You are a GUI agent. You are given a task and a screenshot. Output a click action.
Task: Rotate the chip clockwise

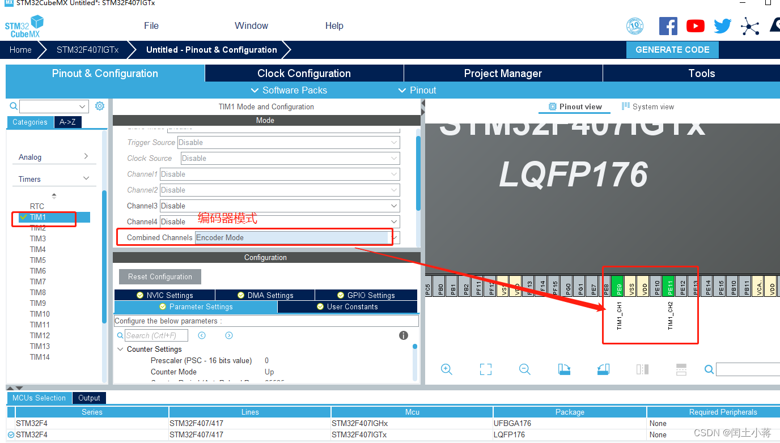click(x=564, y=369)
